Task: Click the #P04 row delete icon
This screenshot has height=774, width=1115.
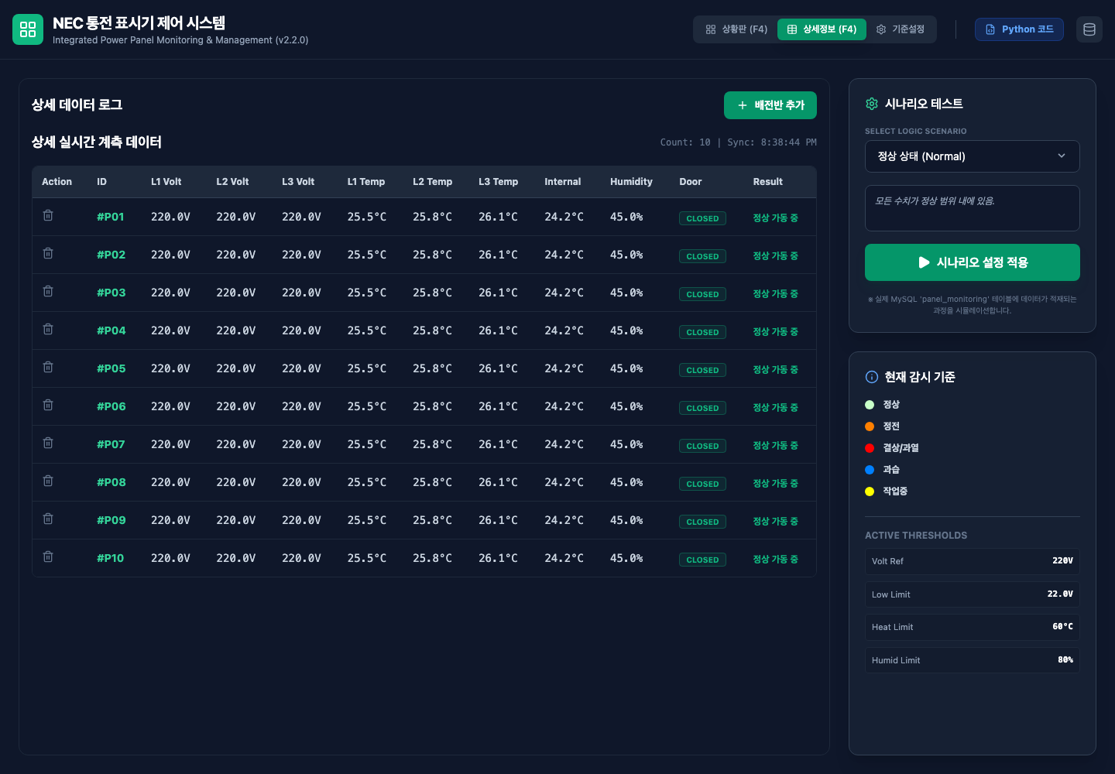Action: [x=48, y=329]
